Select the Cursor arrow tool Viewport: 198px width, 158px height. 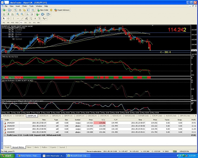pos(4,19)
